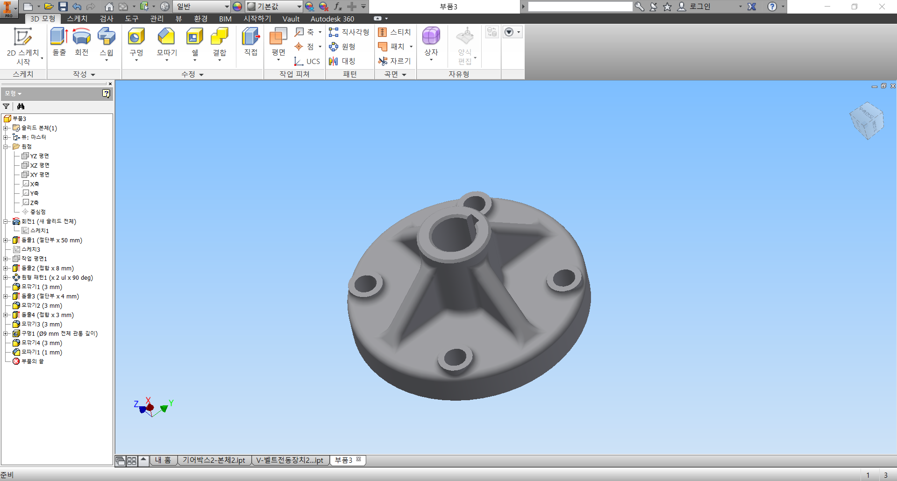Open the 관리 ribbon tab

[157, 19]
